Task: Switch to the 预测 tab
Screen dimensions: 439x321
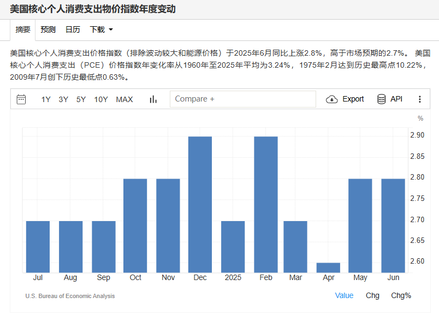Action: pos(48,29)
